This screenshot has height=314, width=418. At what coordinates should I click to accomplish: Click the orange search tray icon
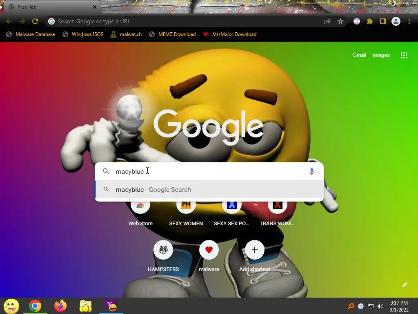351,306
